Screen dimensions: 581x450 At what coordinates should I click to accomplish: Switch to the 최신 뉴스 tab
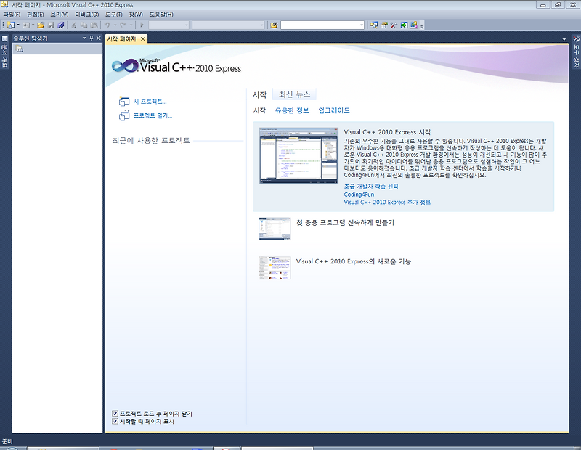tap(294, 94)
